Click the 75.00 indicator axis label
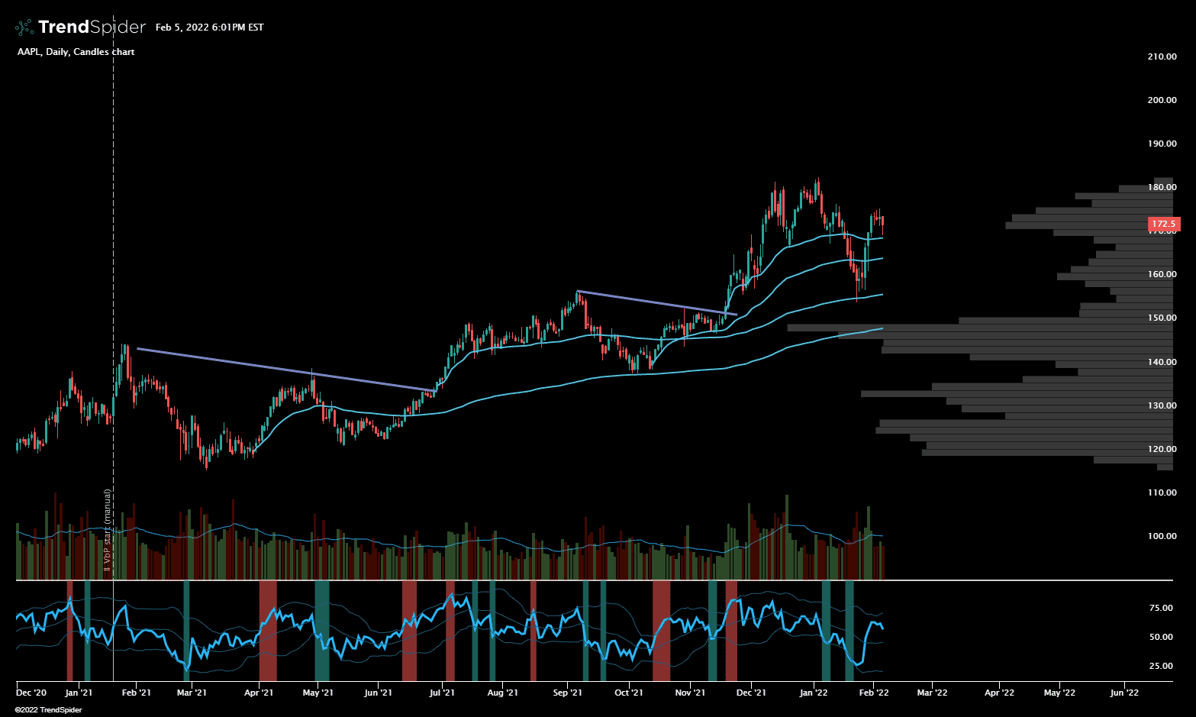Viewport: 1196px width, 717px height. click(1161, 608)
